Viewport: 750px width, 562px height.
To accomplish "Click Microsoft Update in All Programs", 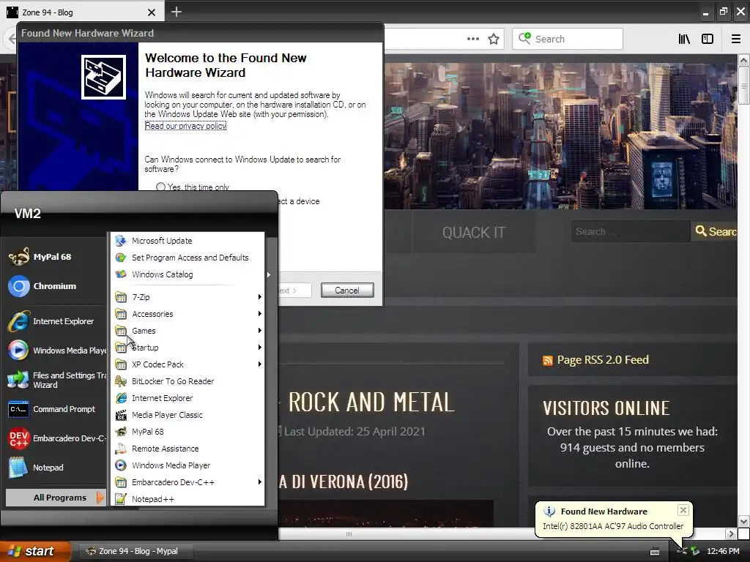I will [x=187, y=241].
